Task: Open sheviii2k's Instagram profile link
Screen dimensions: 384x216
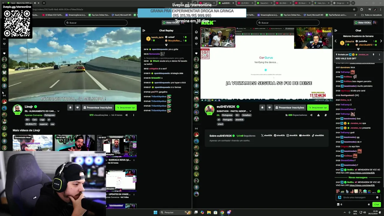Action: point(292,136)
